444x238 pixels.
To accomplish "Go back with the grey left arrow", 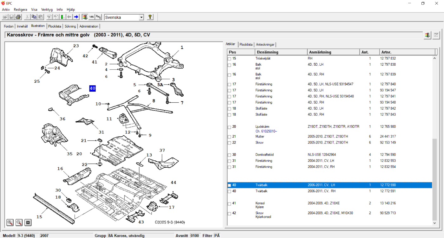I will click(69, 17).
